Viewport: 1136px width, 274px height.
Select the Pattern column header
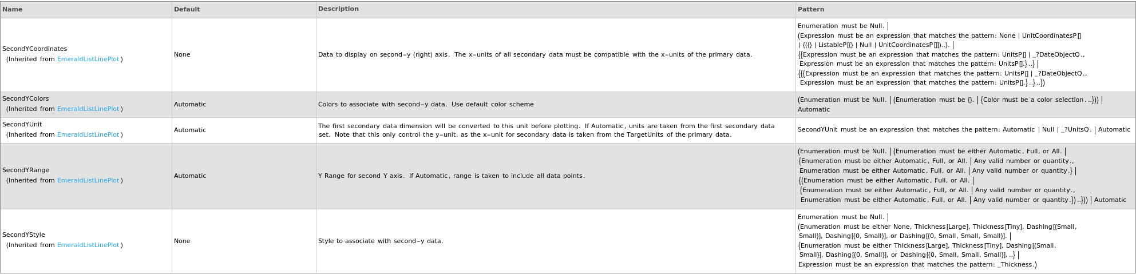click(x=811, y=10)
